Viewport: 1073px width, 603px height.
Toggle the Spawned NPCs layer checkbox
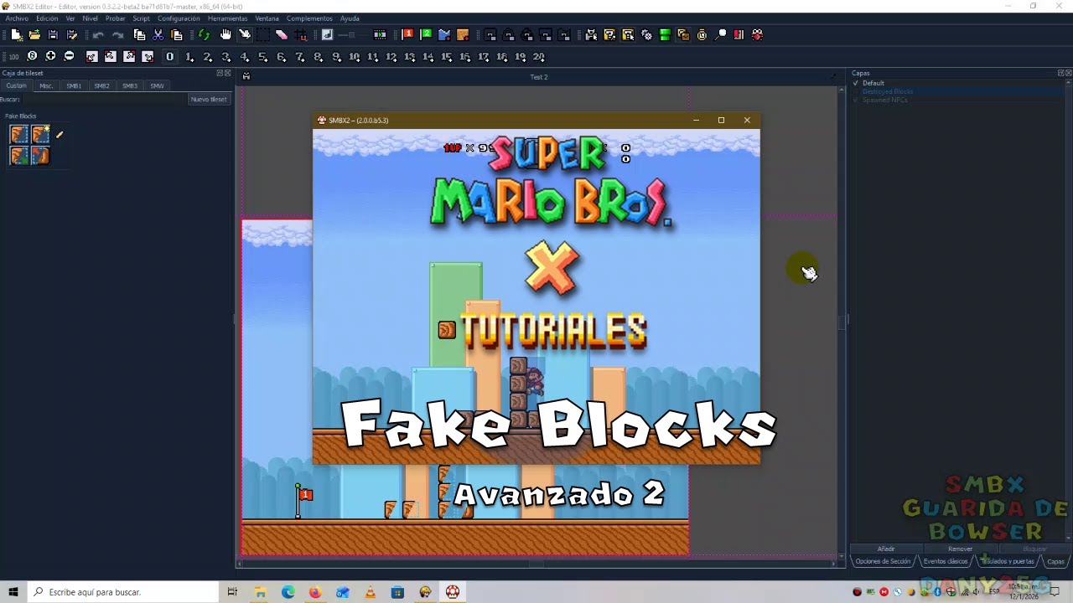pyautogui.click(x=856, y=100)
